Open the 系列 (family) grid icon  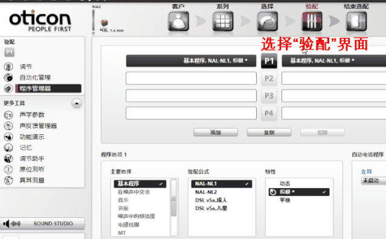click(223, 21)
